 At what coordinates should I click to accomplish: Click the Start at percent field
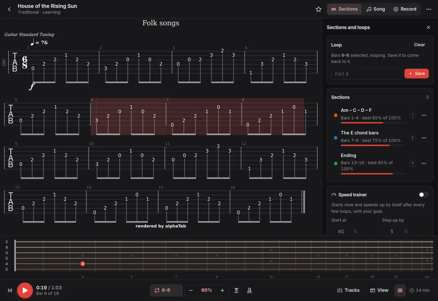pyautogui.click(x=341, y=231)
